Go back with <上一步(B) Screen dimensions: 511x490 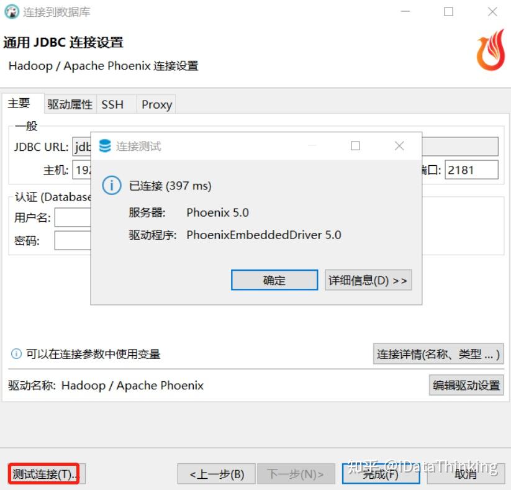click(x=217, y=474)
